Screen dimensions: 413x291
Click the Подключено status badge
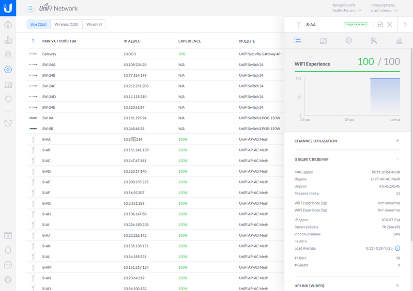(356, 24)
